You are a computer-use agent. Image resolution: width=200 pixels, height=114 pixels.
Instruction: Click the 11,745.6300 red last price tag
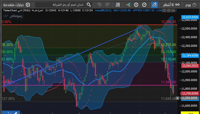pyautogui.click(x=189, y=93)
